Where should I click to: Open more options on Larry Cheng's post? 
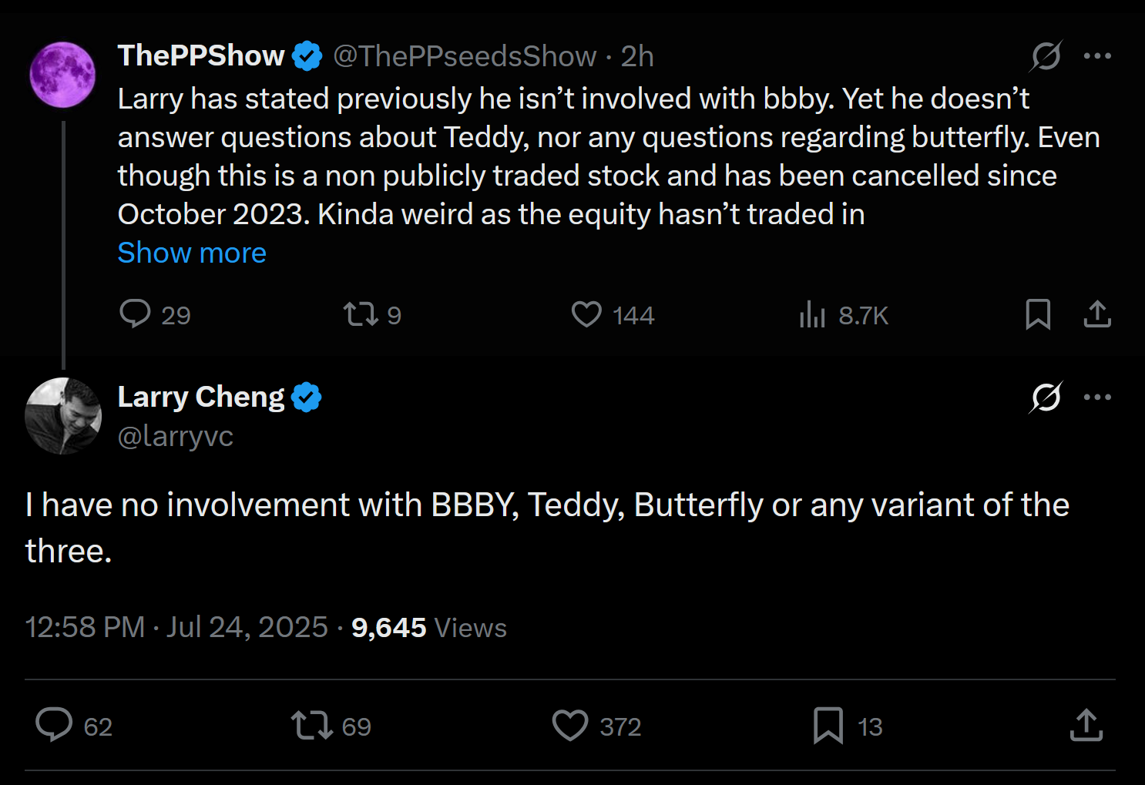coord(1097,398)
